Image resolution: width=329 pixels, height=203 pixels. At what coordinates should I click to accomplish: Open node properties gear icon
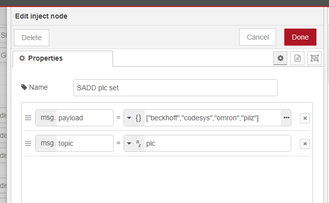[280, 58]
